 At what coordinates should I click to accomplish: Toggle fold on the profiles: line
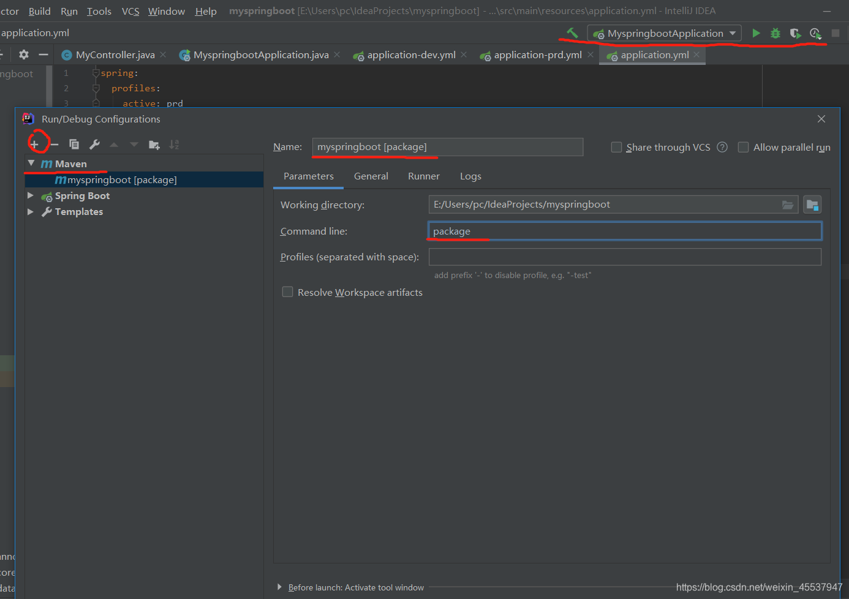click(96, 88)
